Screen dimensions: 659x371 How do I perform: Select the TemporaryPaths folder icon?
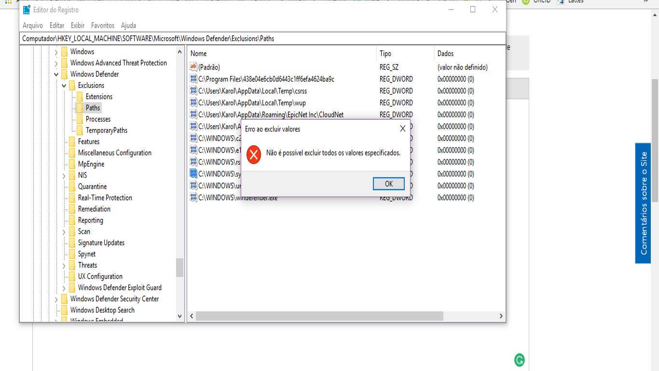(80, 130)
